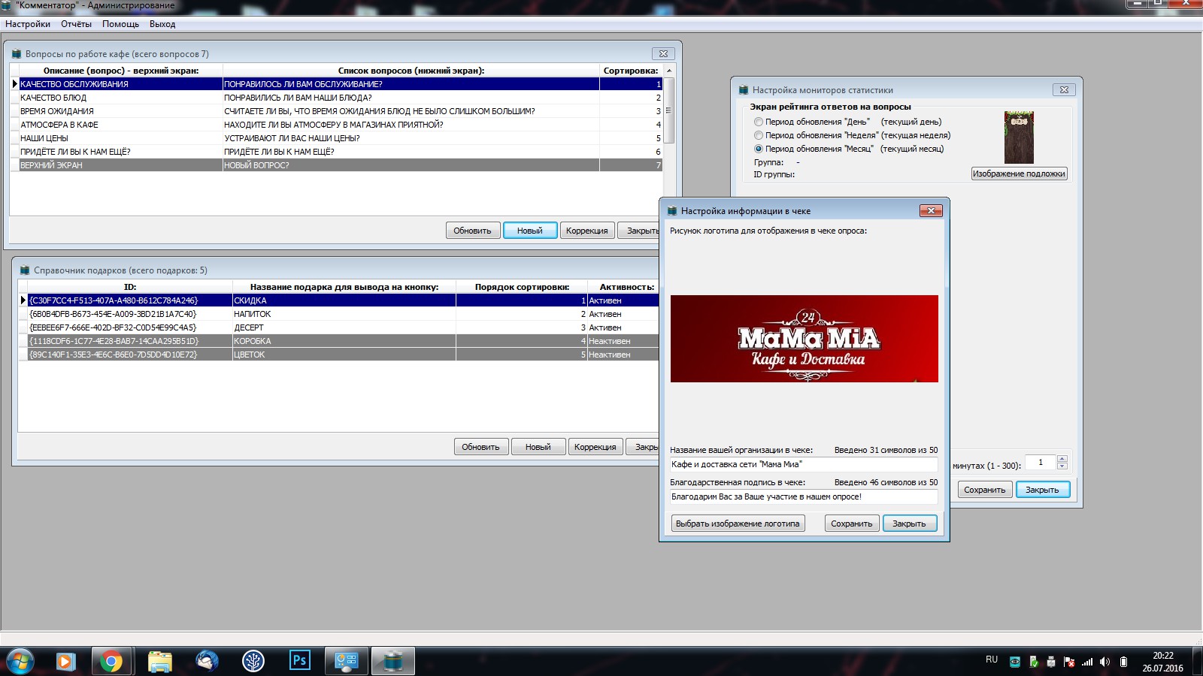Click Новый in the questions window
Screen dimensions: 1203x676
pos(530,231)
